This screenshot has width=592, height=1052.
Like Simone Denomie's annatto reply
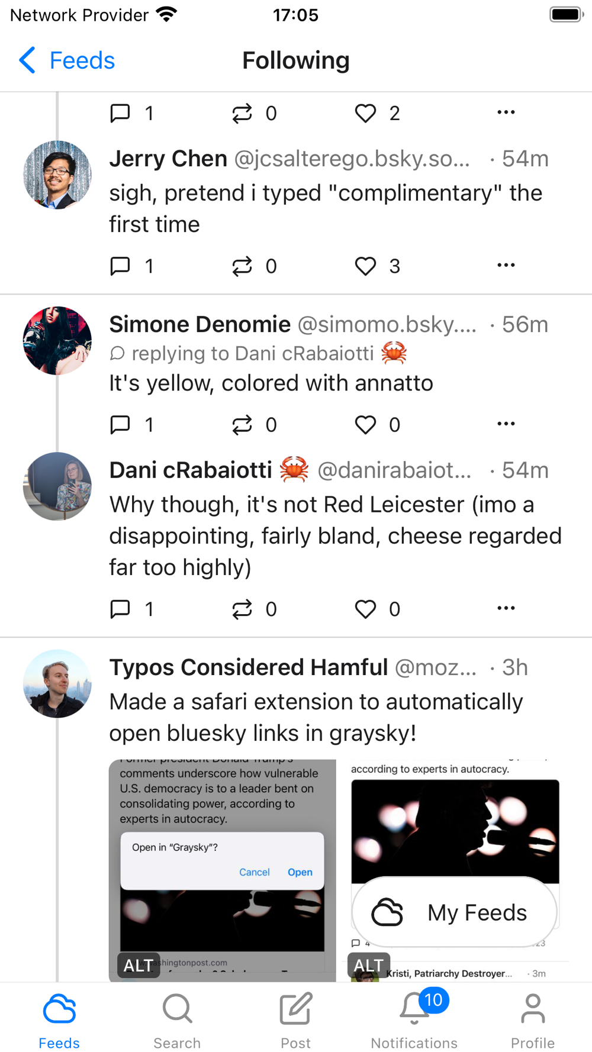tap(365, 425)
